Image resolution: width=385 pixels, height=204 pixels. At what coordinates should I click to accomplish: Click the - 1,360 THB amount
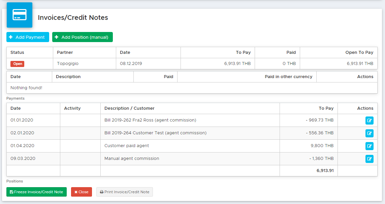[321, 158]
